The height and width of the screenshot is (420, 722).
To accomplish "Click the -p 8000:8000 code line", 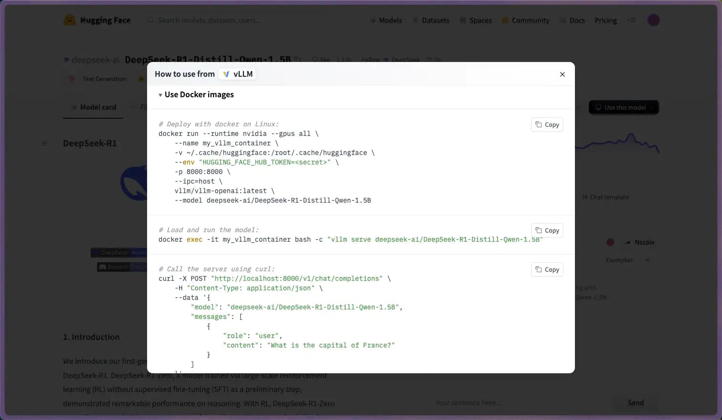I will click(x=202, y=172).
